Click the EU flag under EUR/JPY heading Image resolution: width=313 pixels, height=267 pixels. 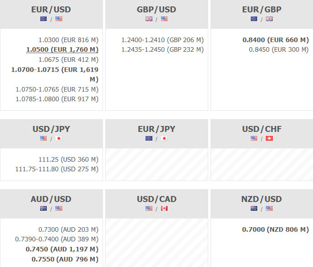(149, 138)
